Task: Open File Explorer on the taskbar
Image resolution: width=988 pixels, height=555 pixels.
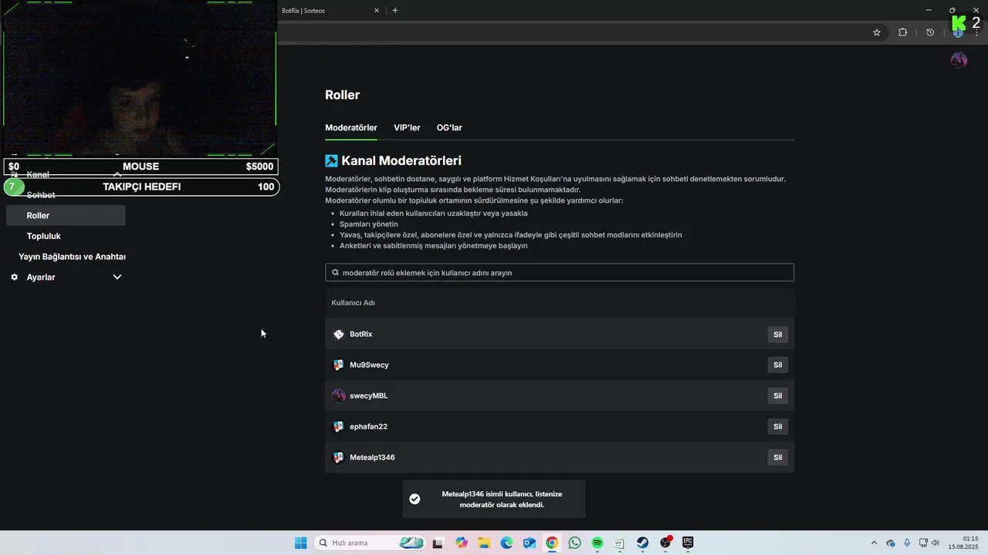Action: [484, 543]
